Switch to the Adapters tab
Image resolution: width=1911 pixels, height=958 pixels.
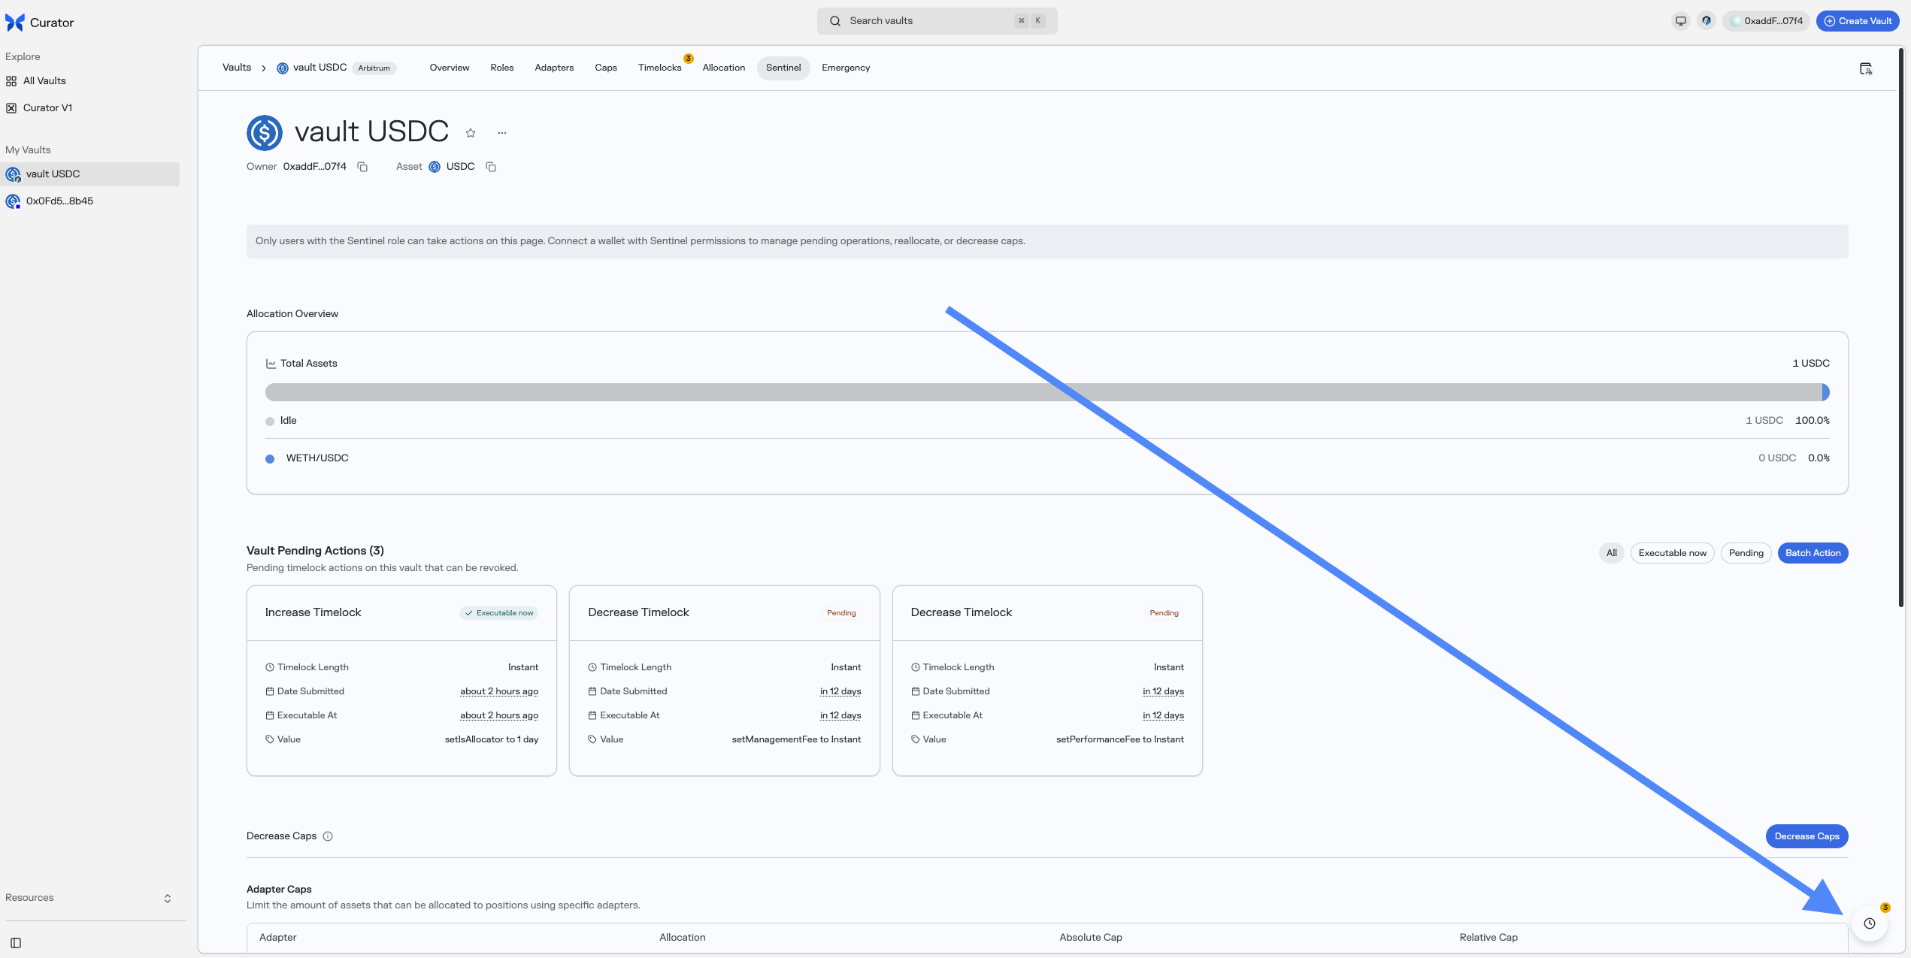coord(554,68)
